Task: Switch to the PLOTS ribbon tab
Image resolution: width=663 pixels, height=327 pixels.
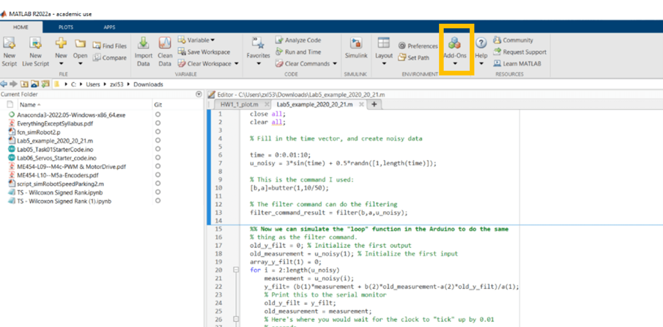Action: [66, 27]
